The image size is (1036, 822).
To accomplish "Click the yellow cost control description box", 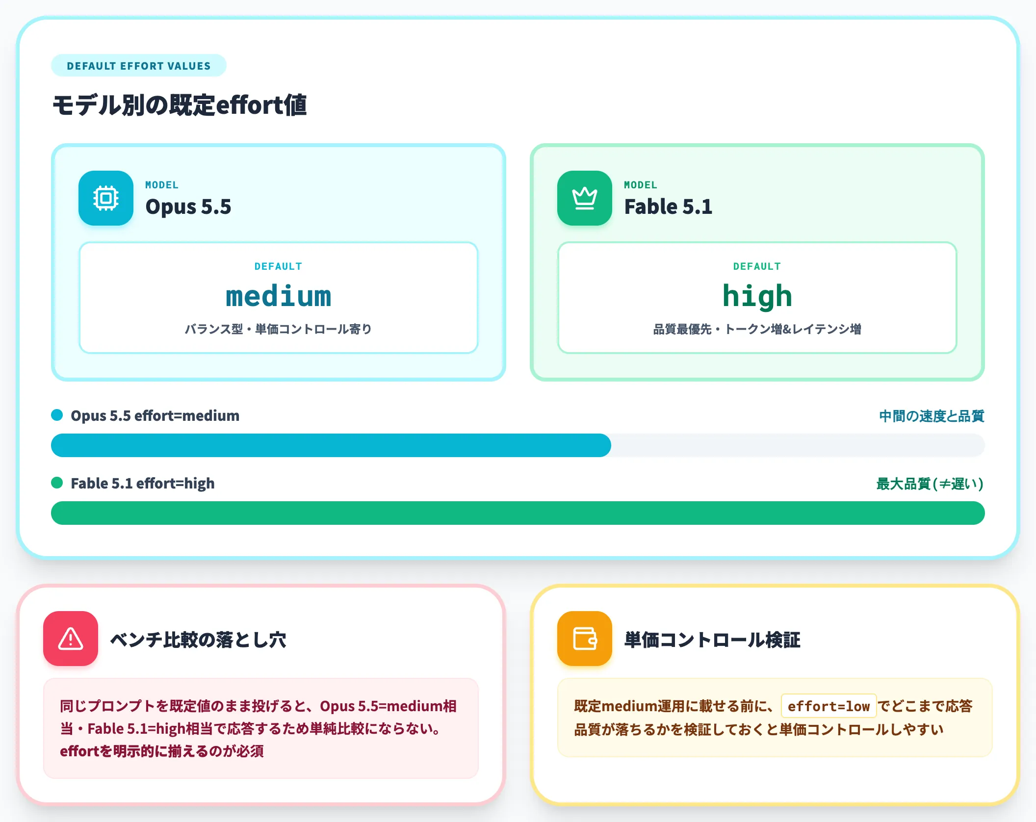I will [775, 718].
